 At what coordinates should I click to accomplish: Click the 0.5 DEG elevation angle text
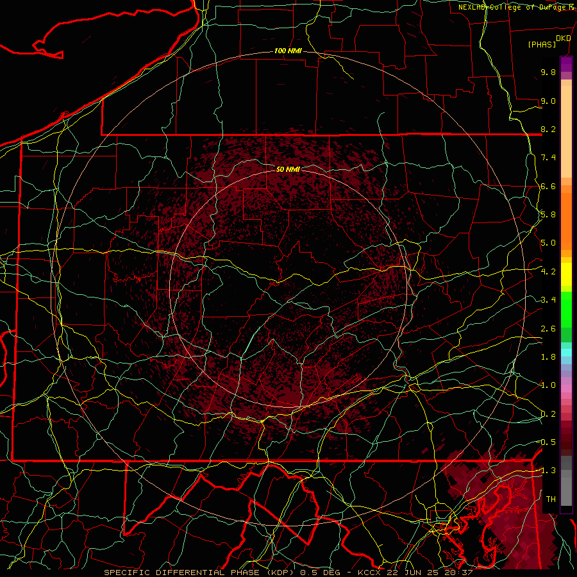319,573
